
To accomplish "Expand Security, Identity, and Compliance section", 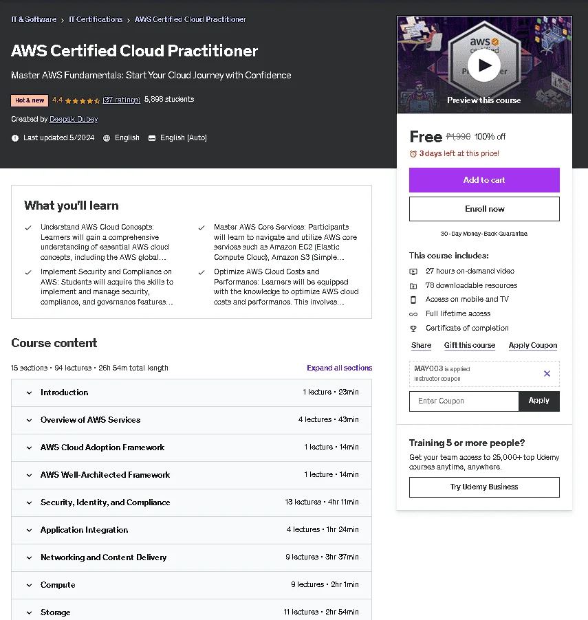I will point(191,502).
